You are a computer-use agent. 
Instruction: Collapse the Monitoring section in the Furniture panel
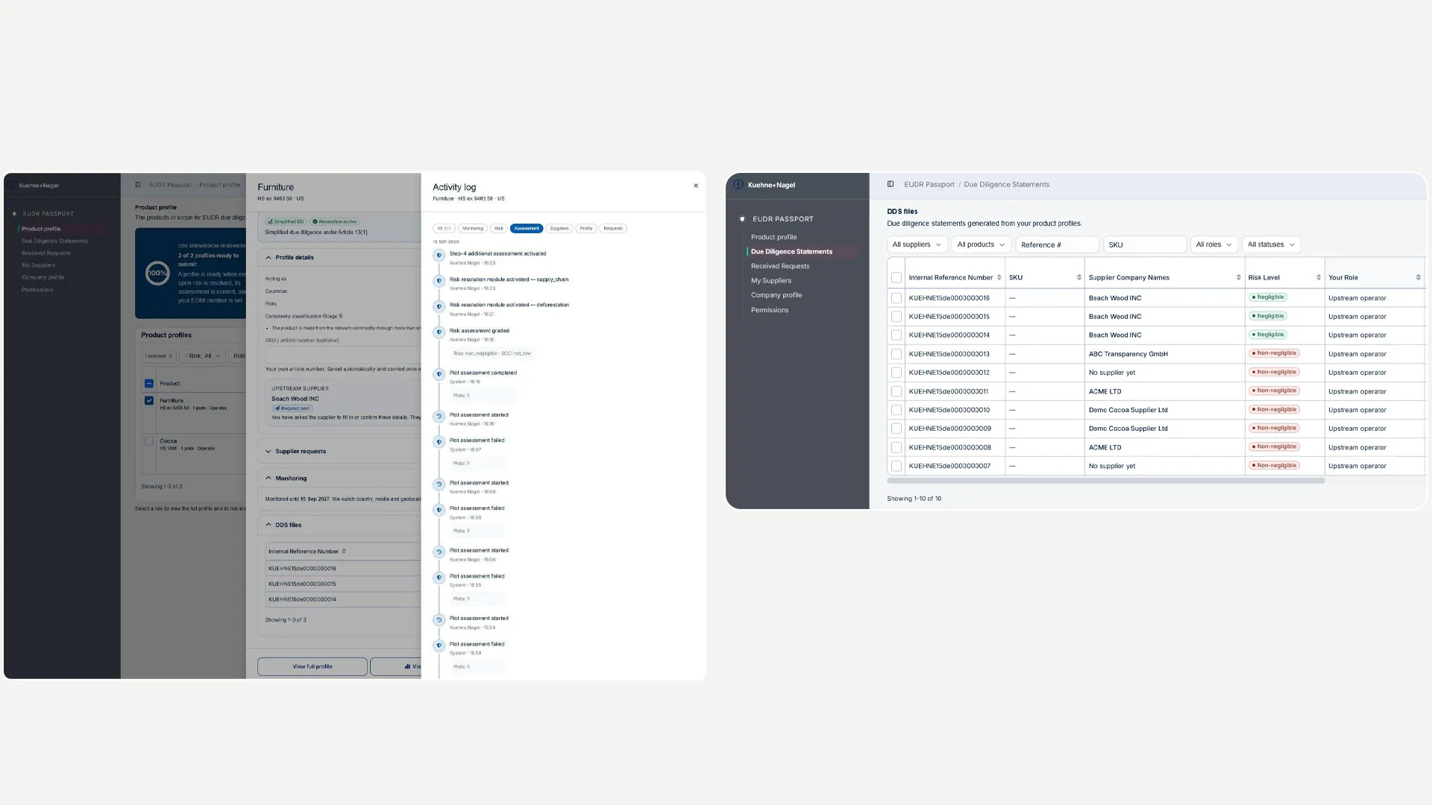tap(268, 478)
